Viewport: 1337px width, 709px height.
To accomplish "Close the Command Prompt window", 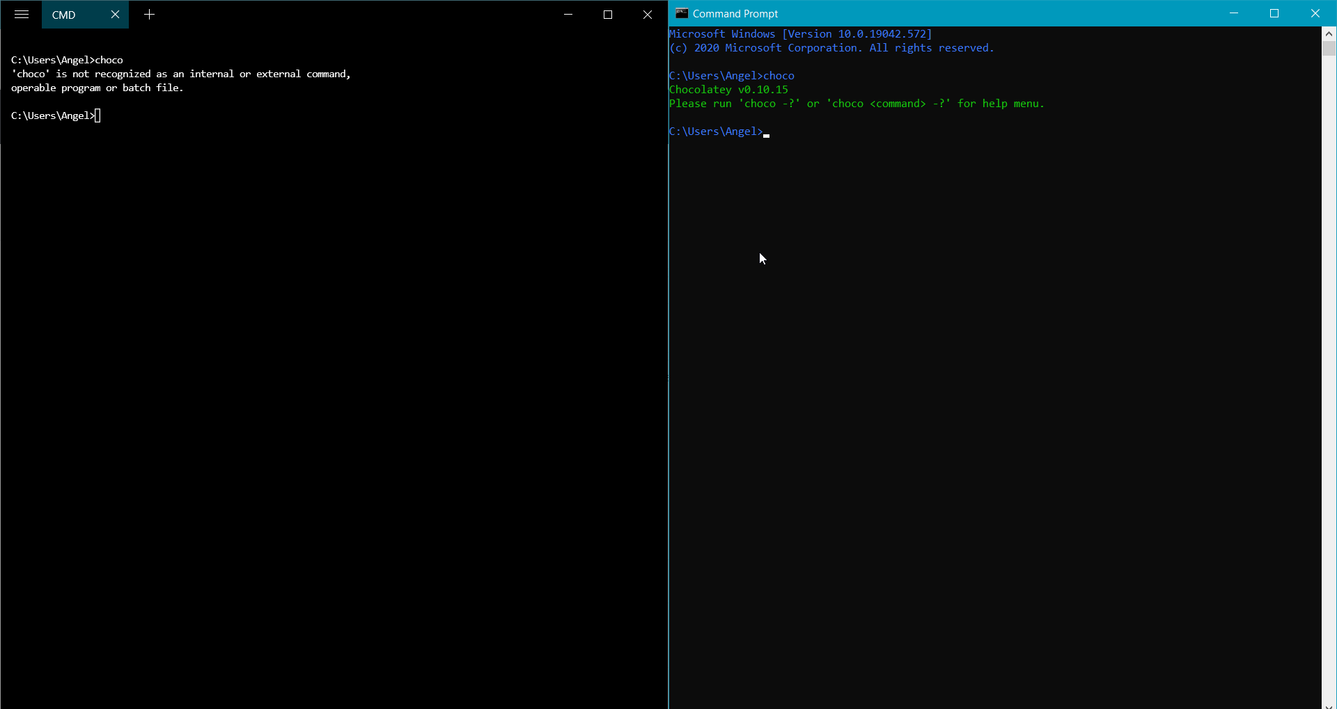I will (x=1316, y=13).
